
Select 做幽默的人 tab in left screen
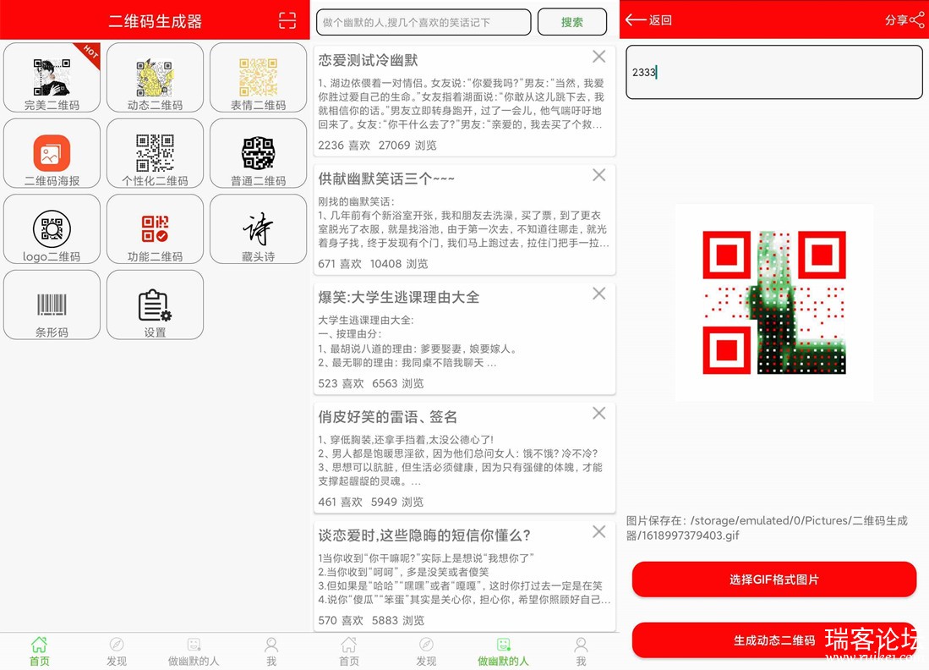click(x=193, y=651)
